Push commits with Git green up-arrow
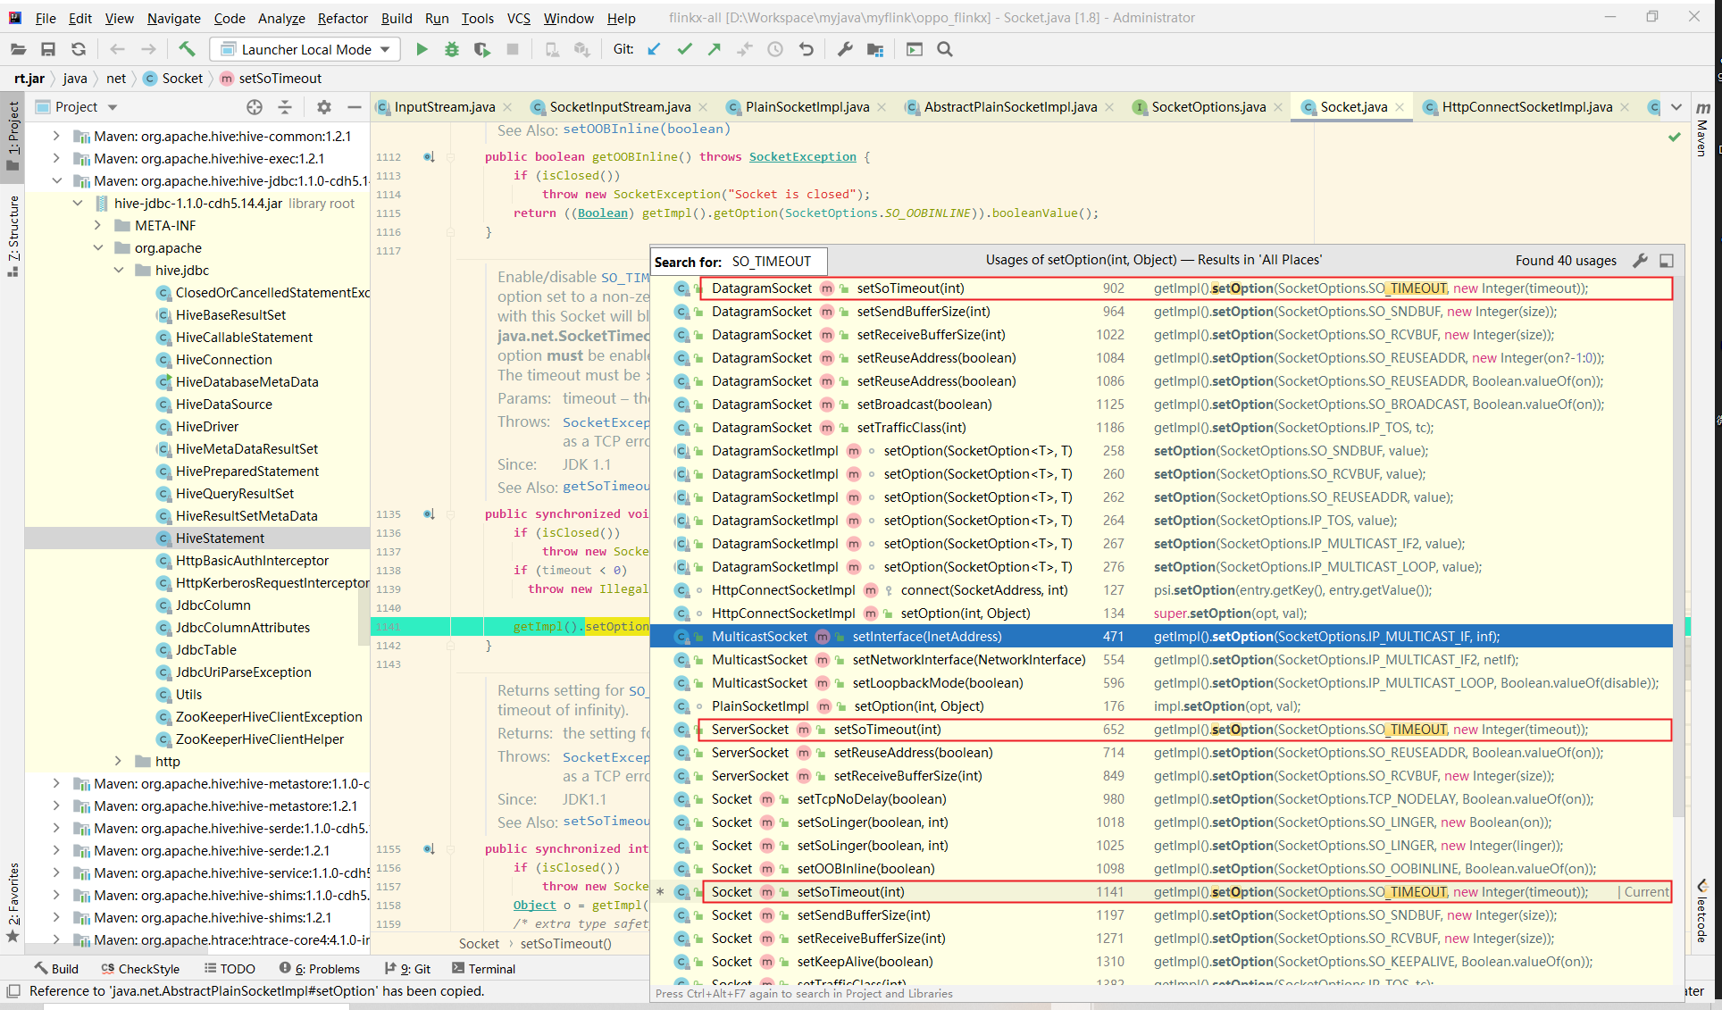1722x1010 pixels. pos(715,50)
